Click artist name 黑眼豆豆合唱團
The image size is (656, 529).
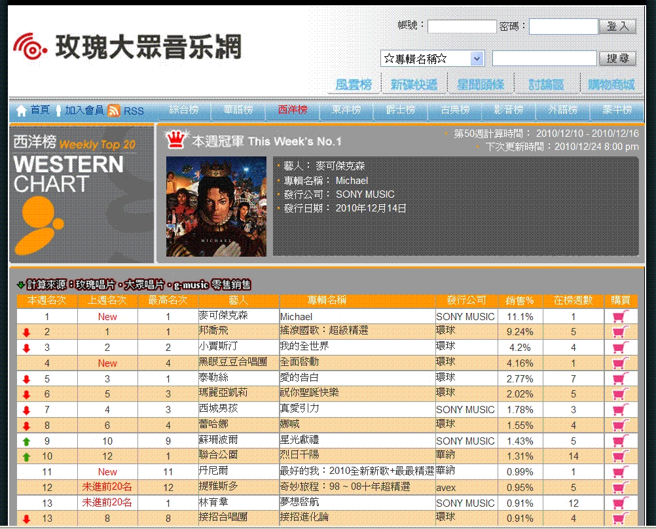click(x=233, y=361)
